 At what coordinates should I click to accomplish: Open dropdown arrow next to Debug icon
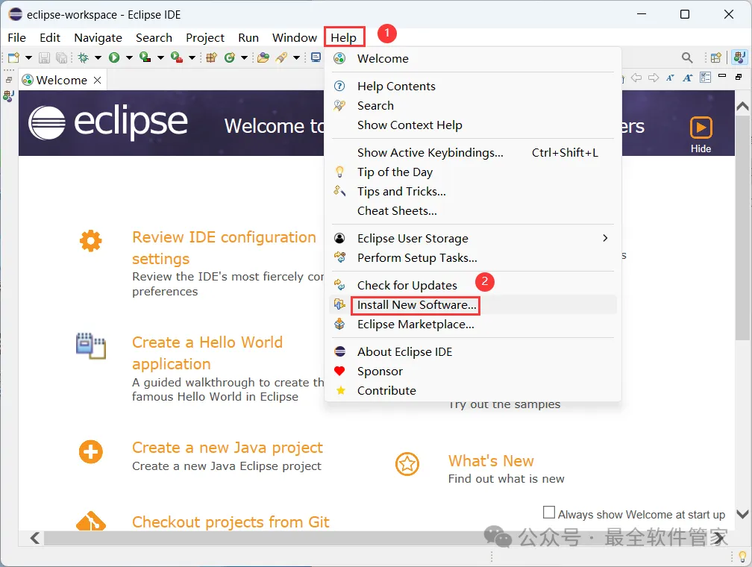click(x=98, y=57)
